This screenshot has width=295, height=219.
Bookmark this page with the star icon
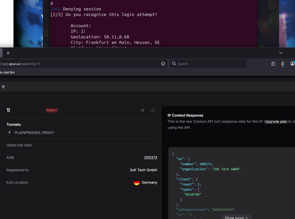click(x=163, y=64)
